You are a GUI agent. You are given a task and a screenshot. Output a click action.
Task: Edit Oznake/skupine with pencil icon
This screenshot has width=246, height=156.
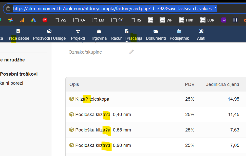click(x=131, y=52)
